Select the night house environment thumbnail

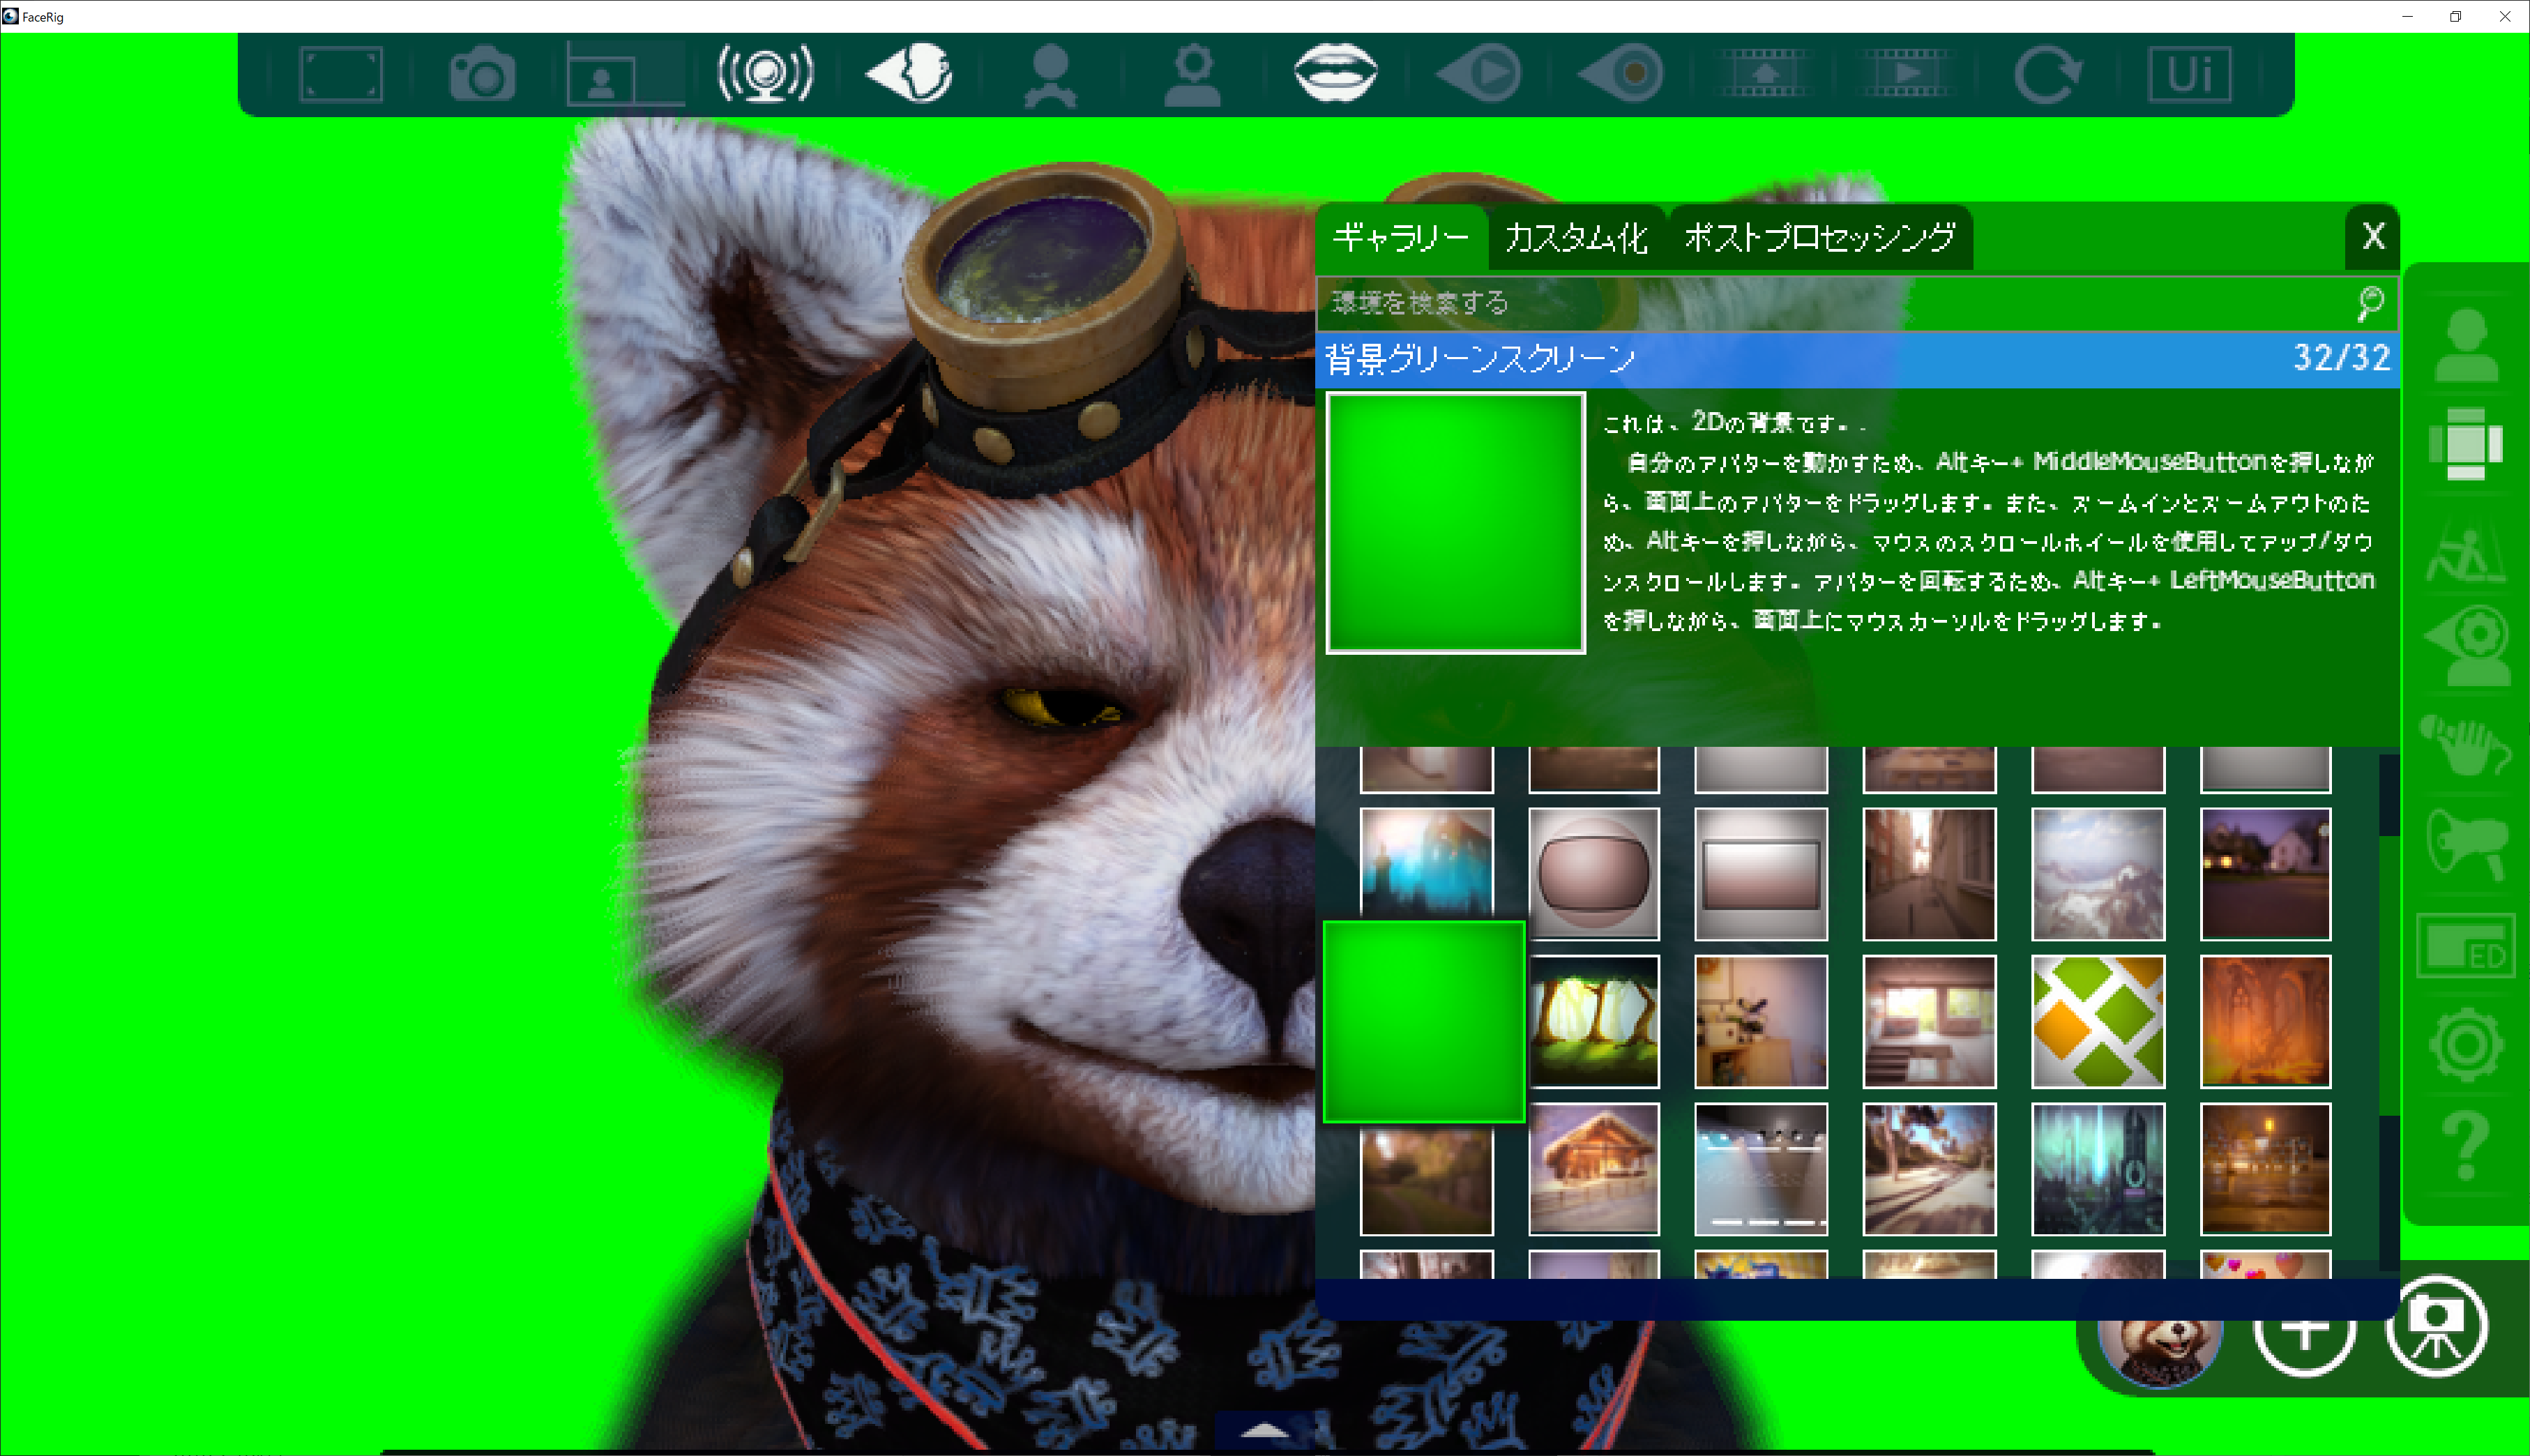[x=2265, y=874]
